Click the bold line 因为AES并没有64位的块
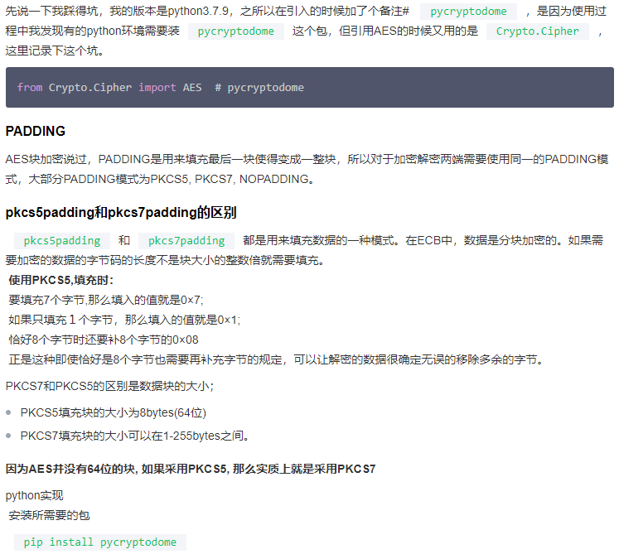 [x=191, y=469]
